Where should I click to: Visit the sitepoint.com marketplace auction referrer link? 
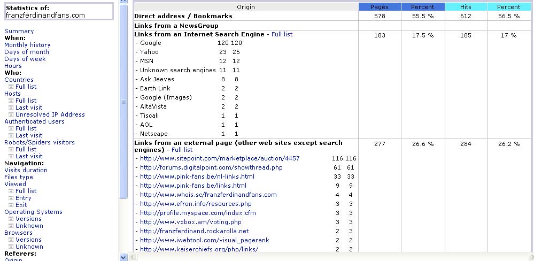pyautogui.click(x=220, y=158)
